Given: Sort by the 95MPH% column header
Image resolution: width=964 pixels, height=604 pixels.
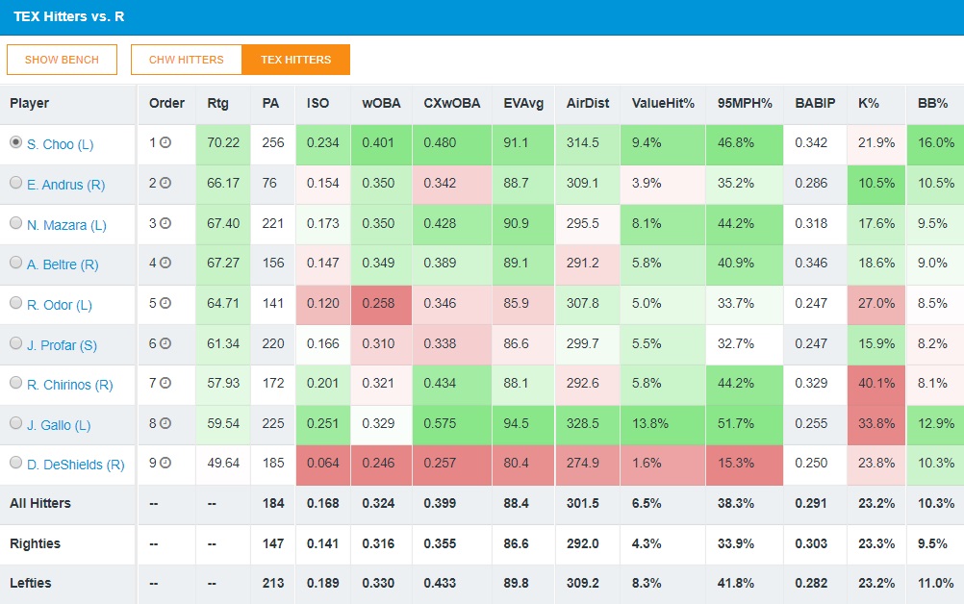Looking at the screenshot, I should pyautogui.click(x=745, y=103).
